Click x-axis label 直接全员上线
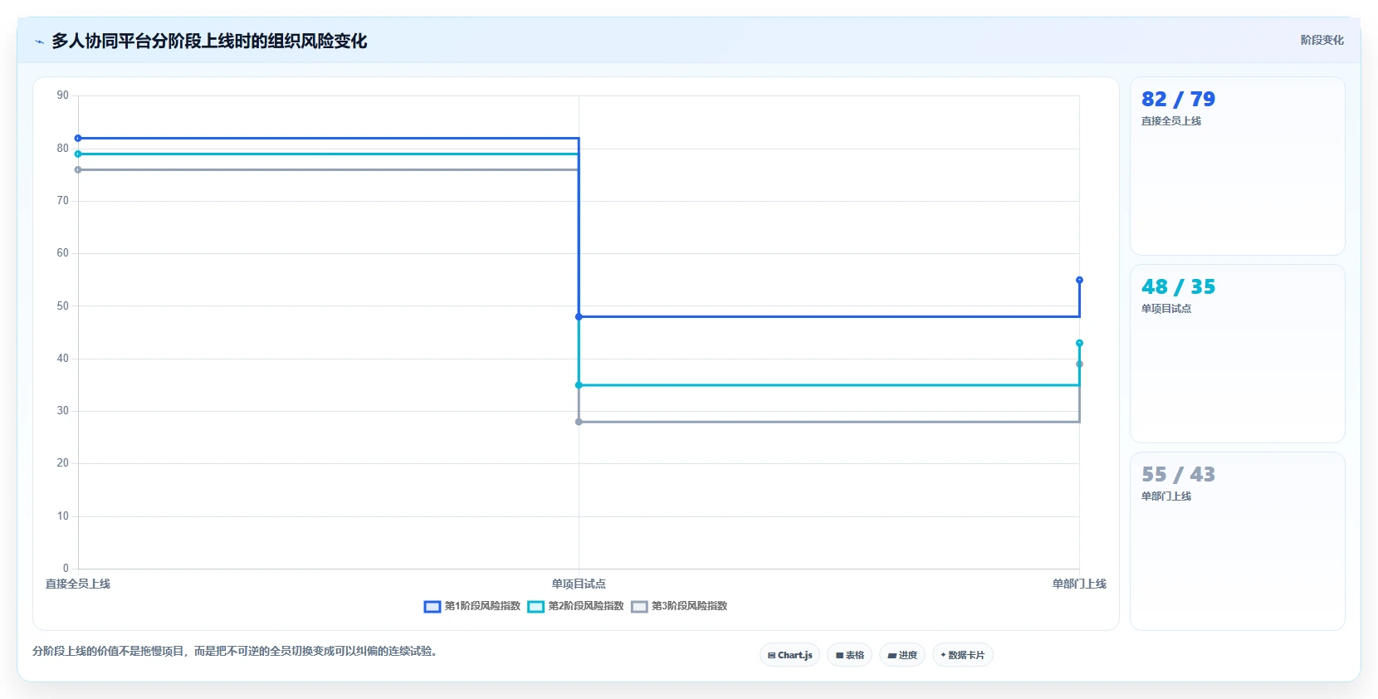The image size is (1378, 699). point(78,584)
